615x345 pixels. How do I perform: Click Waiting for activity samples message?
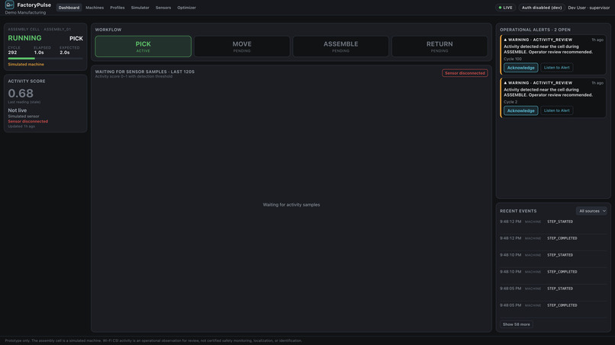[291, 205]
